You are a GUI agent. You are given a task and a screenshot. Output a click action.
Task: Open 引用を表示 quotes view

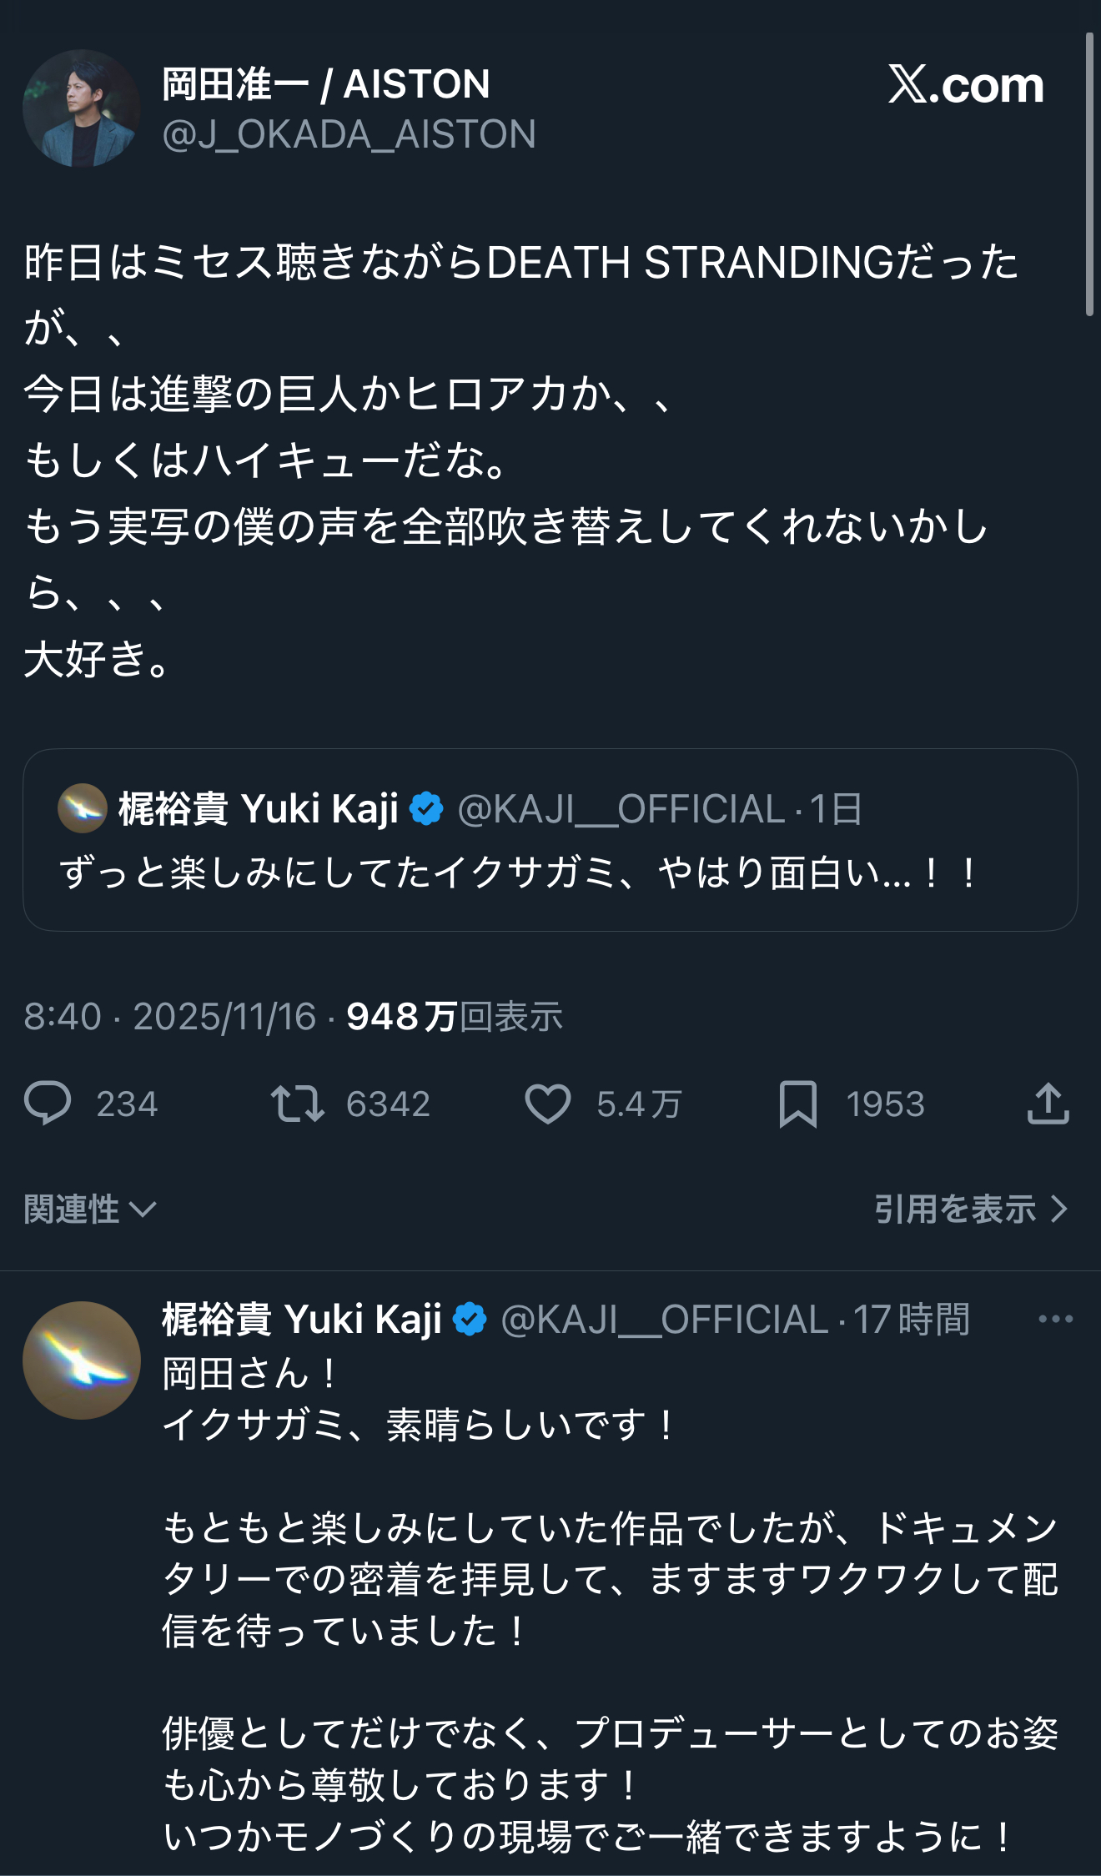(x=970, y=1209)
